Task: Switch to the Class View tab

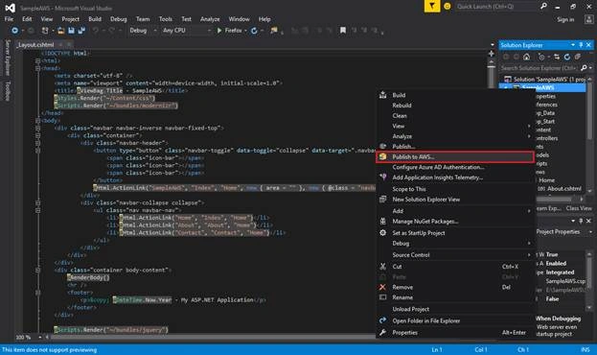Action: coord(579,208)
